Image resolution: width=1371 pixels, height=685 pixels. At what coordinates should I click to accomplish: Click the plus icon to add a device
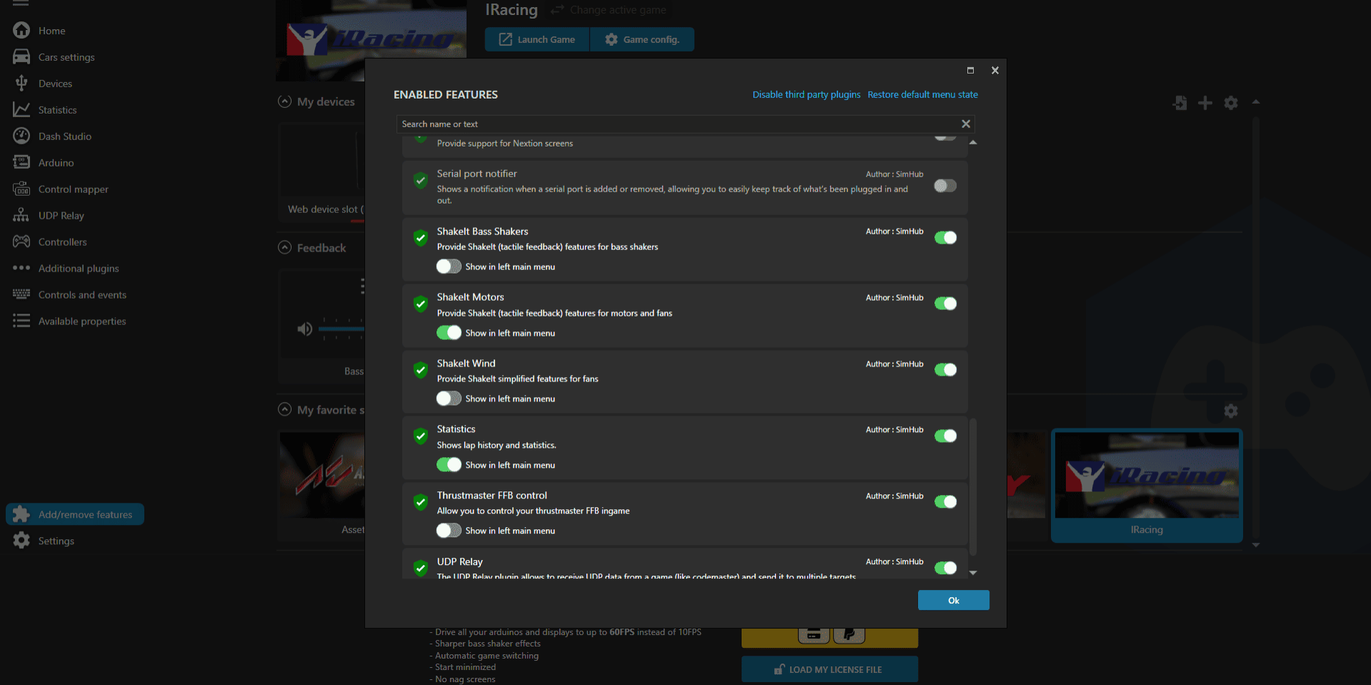tap(1205, 102)
